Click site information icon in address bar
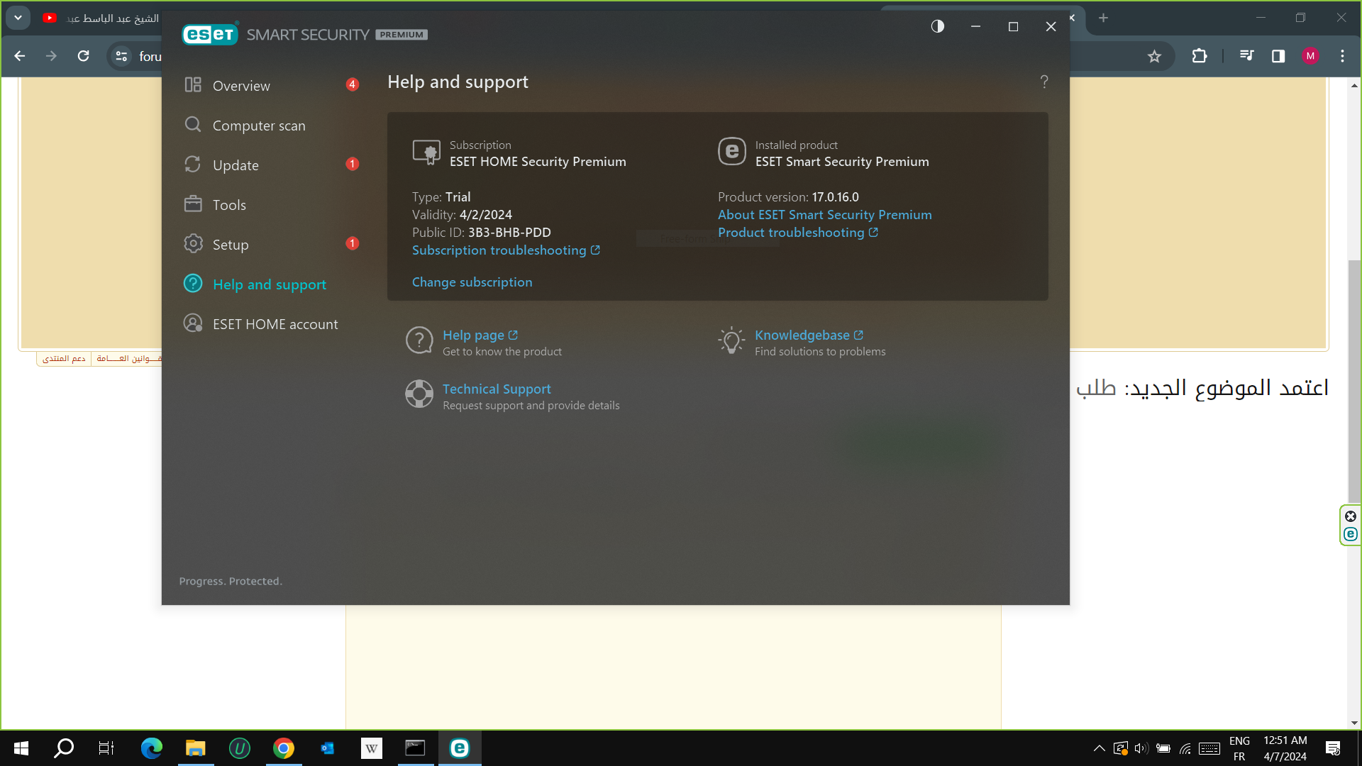Screen dimensions: 1362x766 (122, 56)
